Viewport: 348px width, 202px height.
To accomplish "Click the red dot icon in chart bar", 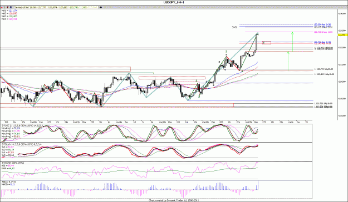I will (2, 8).
